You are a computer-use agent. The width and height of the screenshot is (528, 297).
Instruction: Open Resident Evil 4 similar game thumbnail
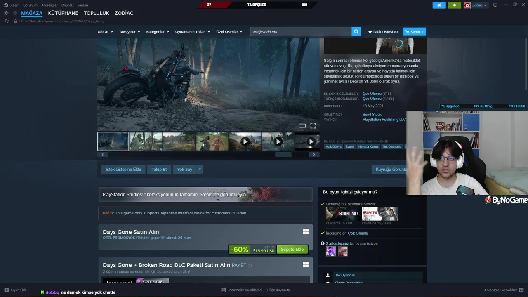343,214
